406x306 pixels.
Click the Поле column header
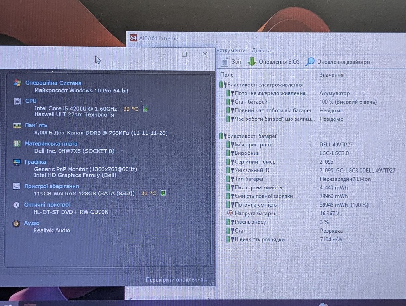(x=227, y=75)
